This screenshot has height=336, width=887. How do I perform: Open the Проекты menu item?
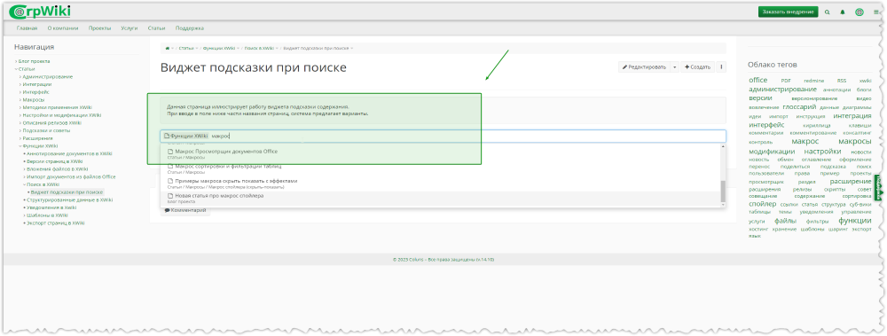(x=99, y=28)
